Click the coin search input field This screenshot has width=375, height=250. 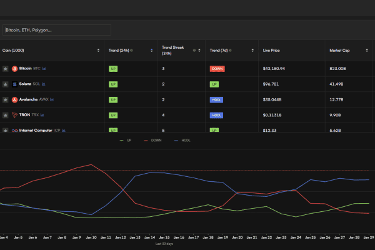(57, 30)
